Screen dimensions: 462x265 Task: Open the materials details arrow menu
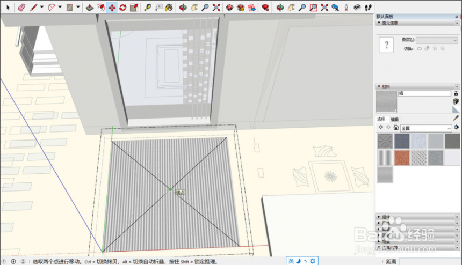(x=457, y=127)
